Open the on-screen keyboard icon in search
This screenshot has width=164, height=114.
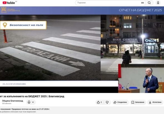[x=142, y=3]
